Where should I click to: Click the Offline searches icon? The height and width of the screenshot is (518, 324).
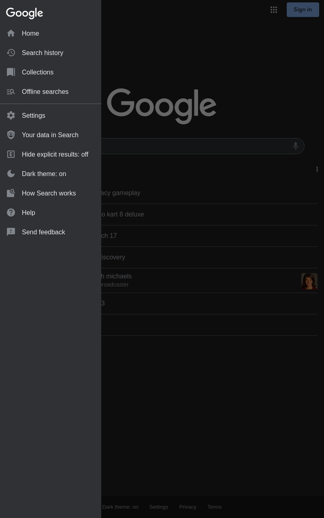point(11,91)
